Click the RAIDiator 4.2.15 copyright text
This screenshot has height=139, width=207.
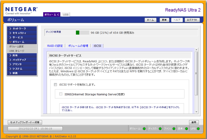(x=41, y=136)
